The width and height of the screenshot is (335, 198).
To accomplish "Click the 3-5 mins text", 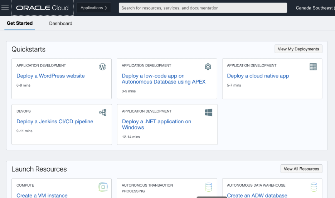I will [128, 91].
